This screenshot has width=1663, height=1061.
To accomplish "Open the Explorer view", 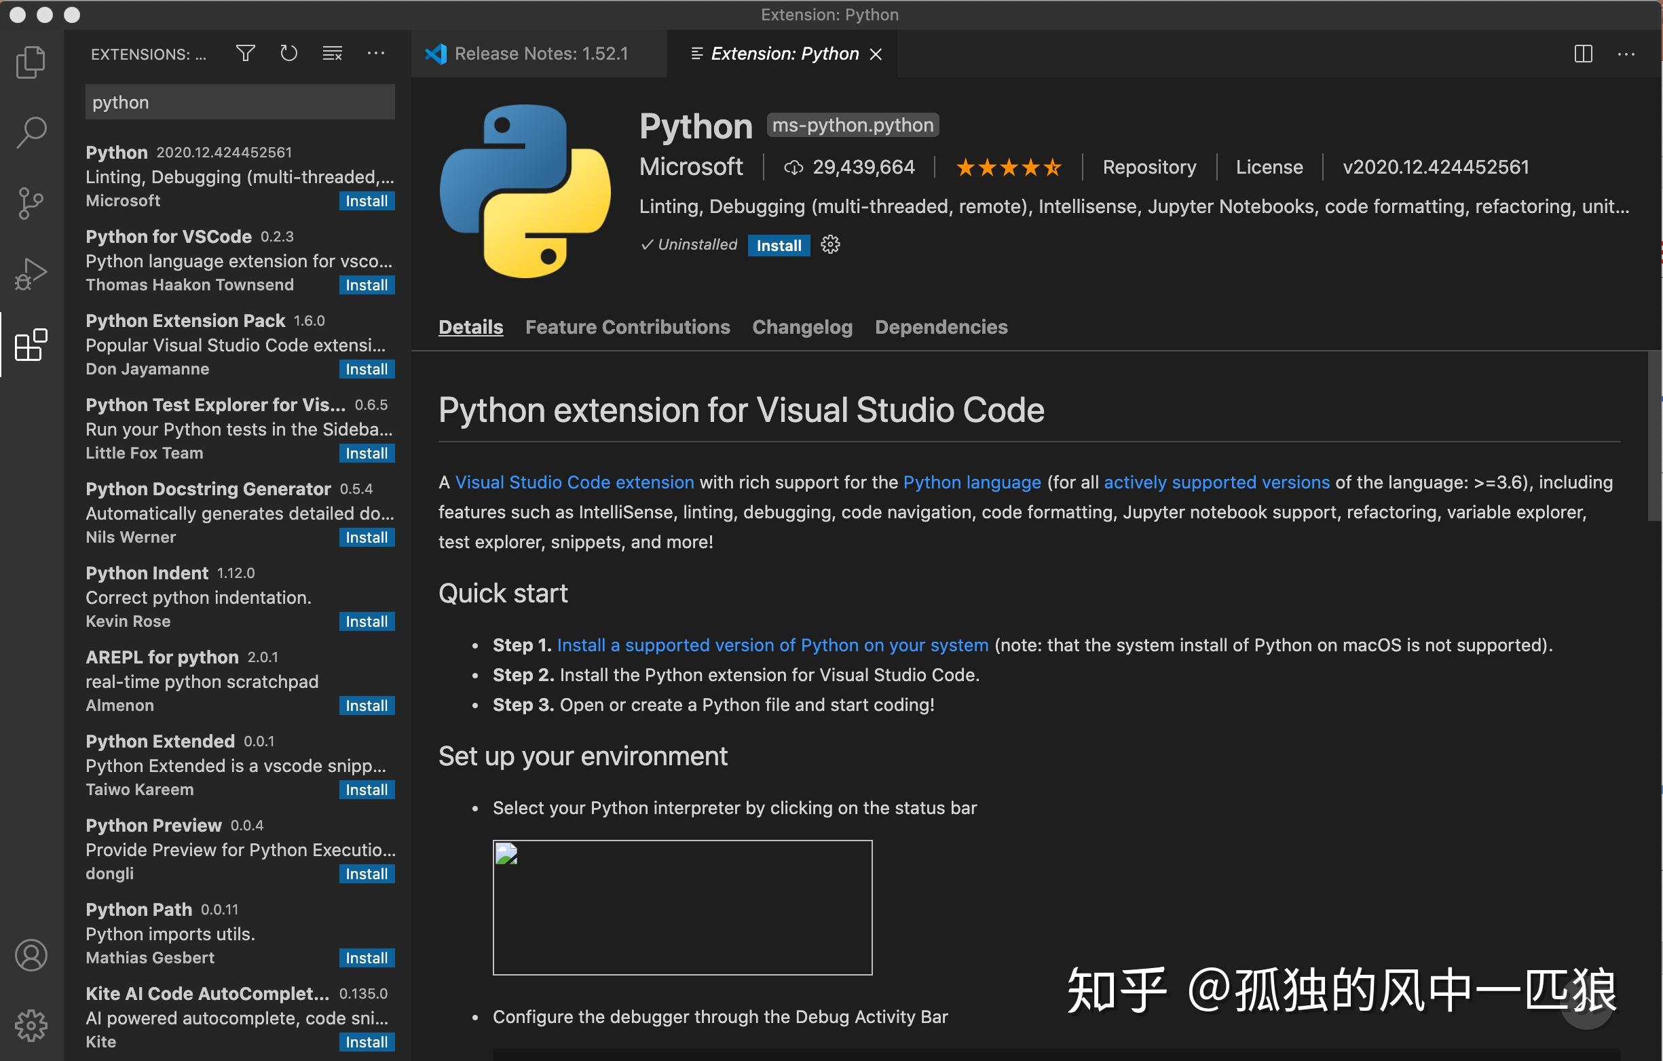I will 31,62.
